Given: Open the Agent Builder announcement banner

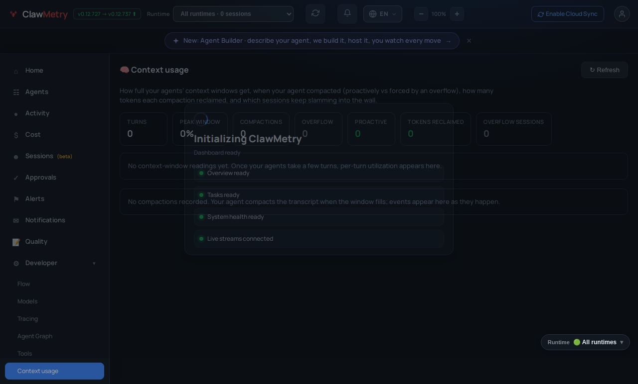Looking at the screenshot, I should coord(312,41).
